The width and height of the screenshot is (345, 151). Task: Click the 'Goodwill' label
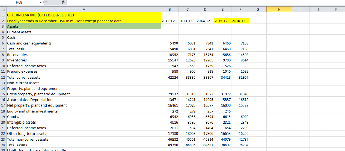15,117
